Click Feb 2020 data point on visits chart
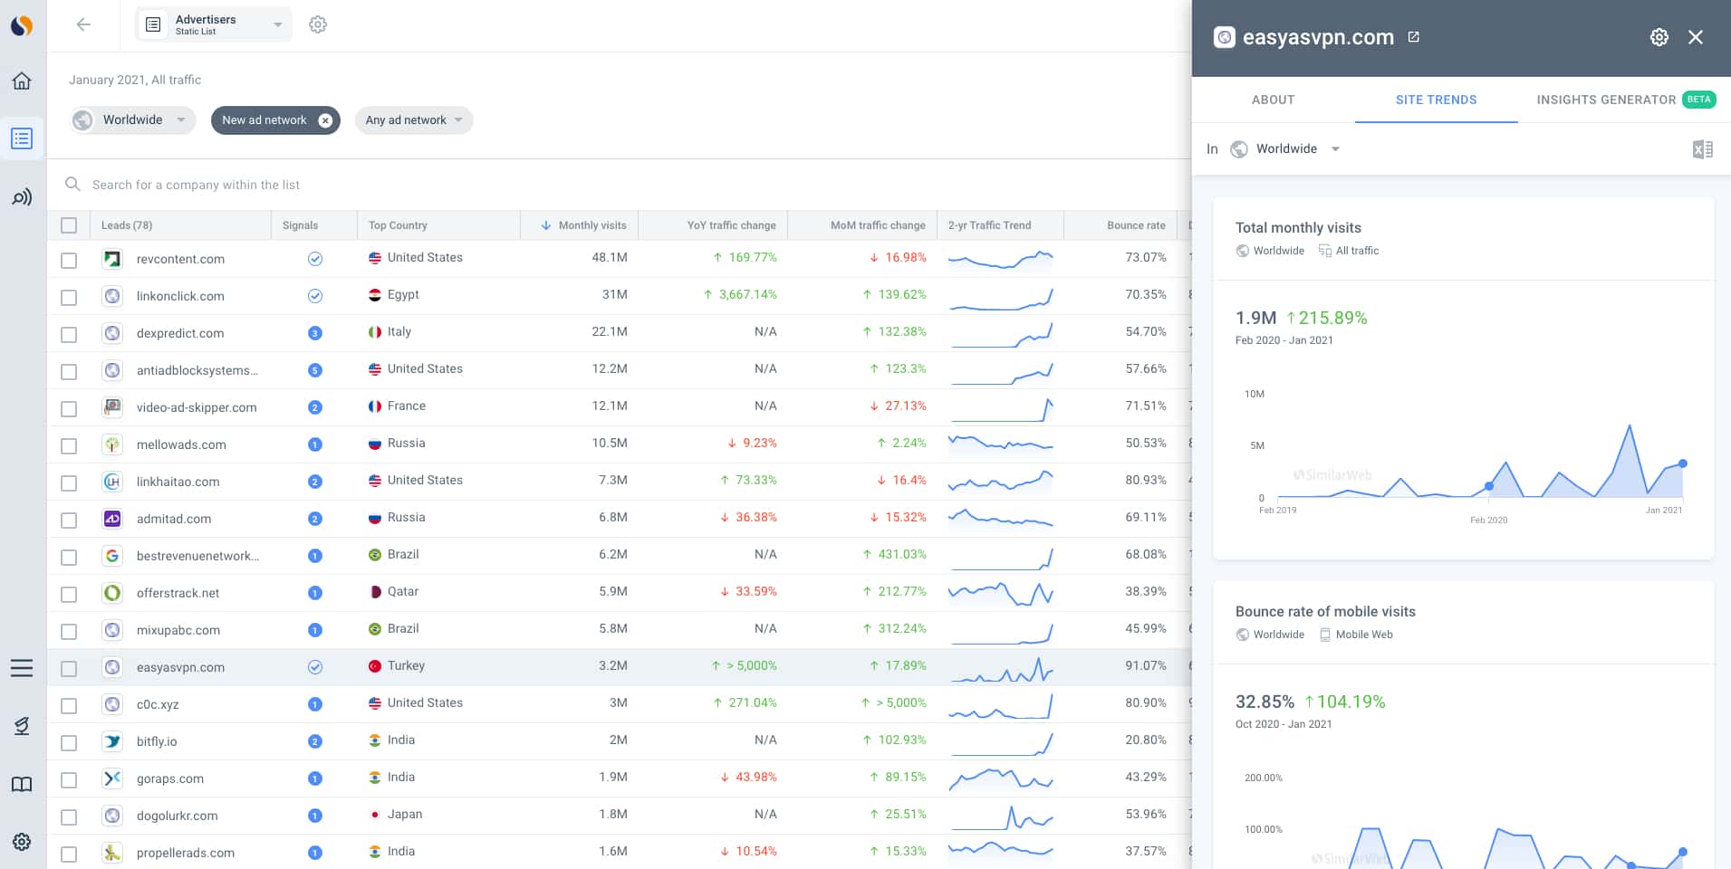 pyautogui.click(x=1489, y=487)
